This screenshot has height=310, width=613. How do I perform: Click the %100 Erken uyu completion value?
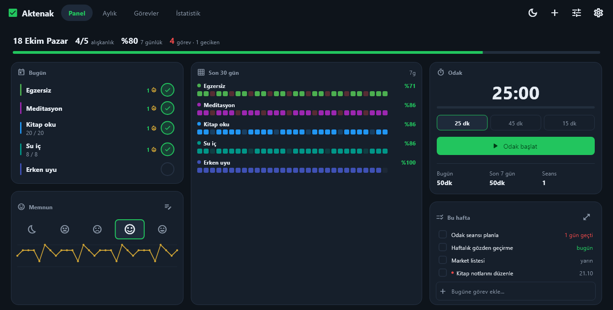click(409, 162)
